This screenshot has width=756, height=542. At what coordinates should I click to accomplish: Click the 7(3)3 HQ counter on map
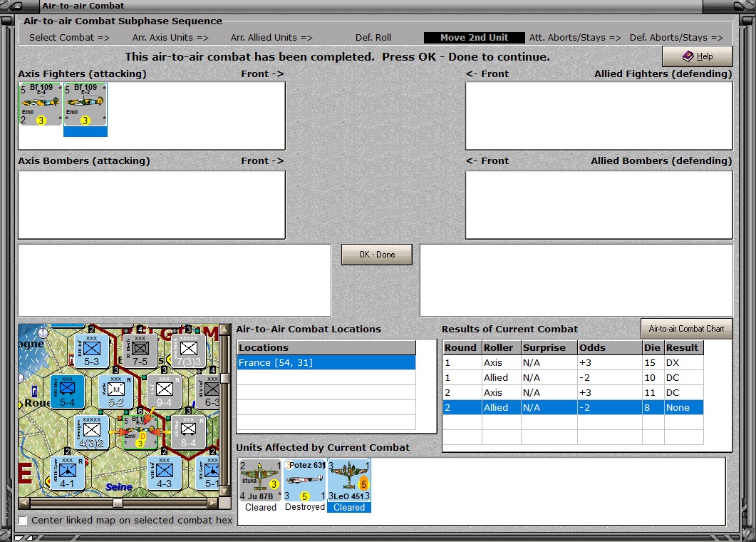coord(188,350)
